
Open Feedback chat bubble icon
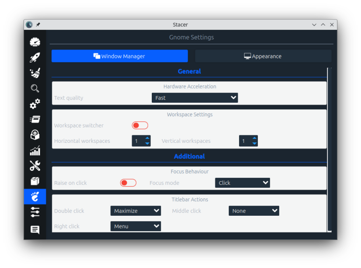(x=35, y=230)
